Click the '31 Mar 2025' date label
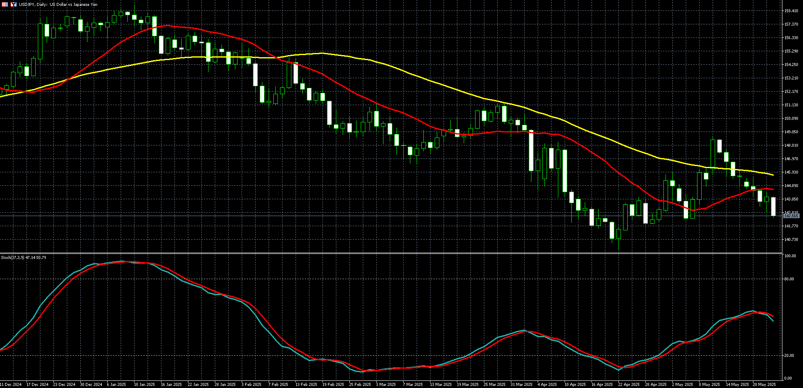This screenshot has width=803, height=388. tap(521, 385)
